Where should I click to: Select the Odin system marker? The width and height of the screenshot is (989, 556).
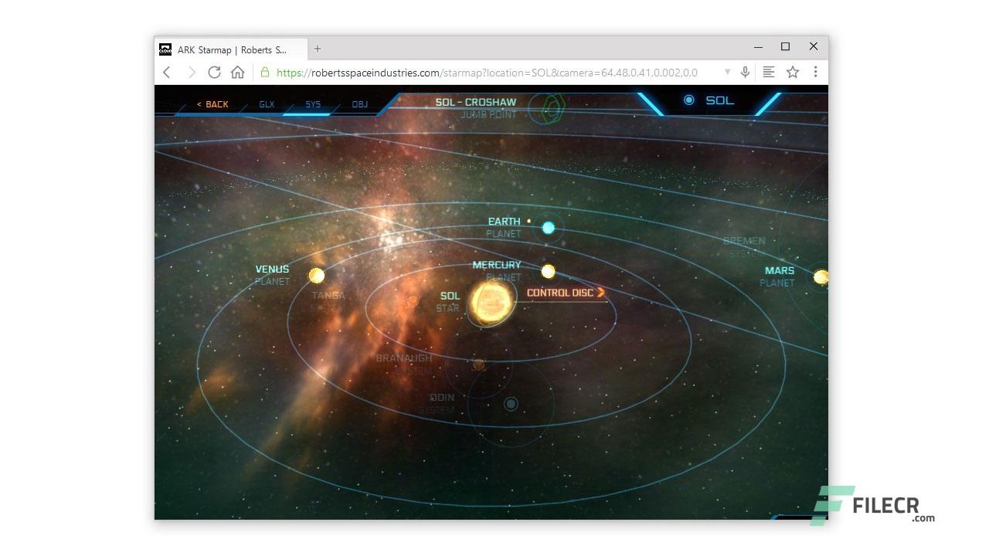[x=511, y=404]
